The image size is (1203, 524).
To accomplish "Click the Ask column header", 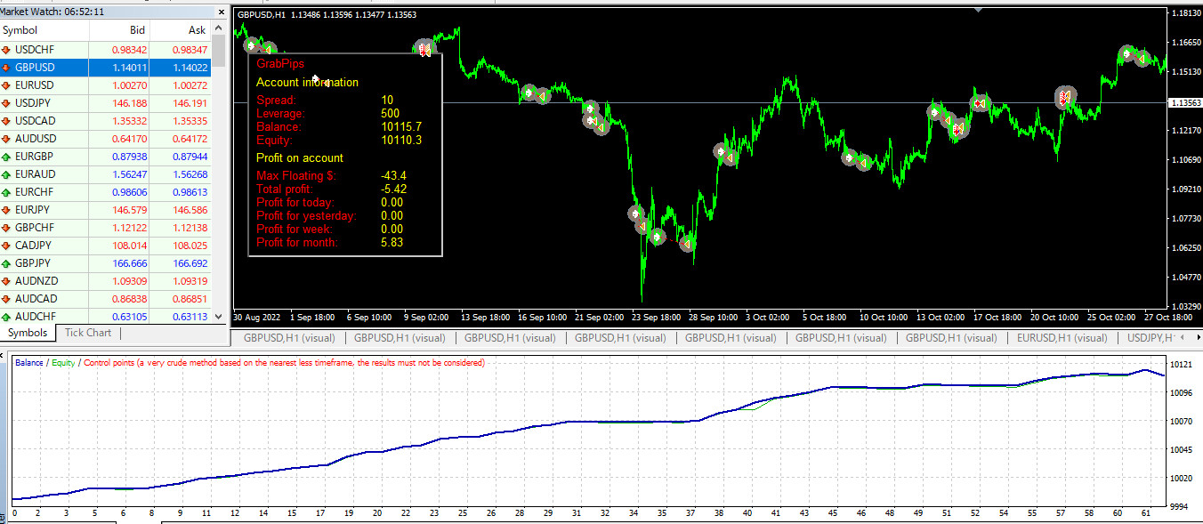I will [197, 30].
